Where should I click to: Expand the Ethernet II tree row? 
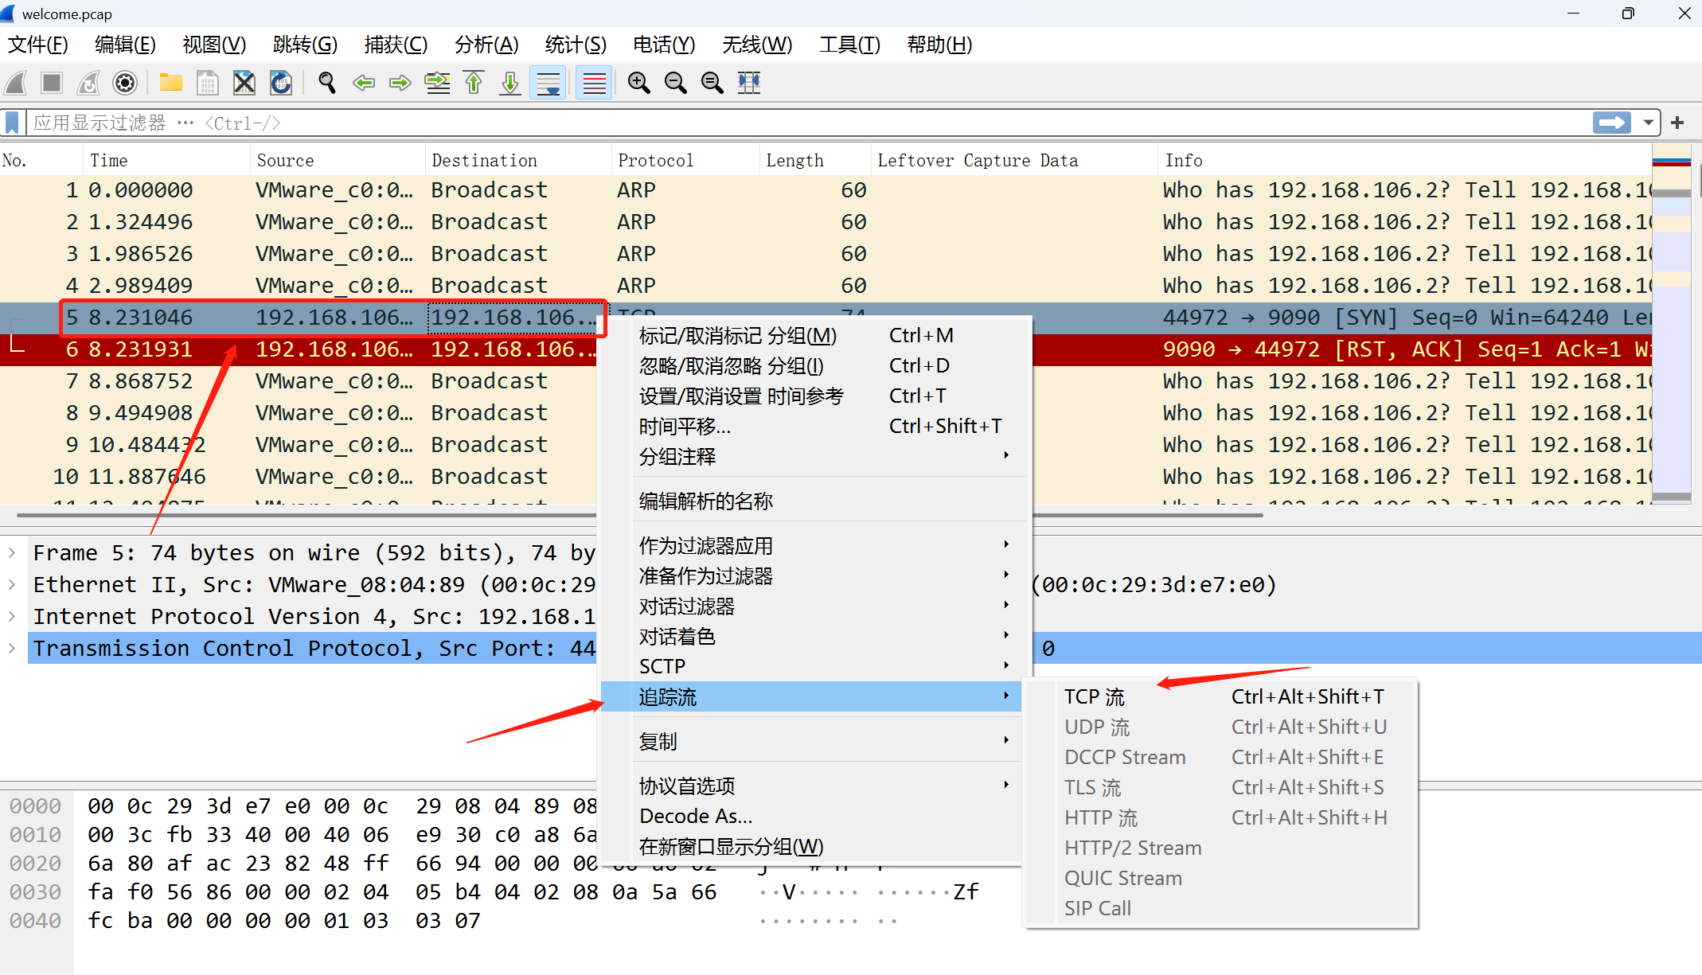(x=12, y=584)
